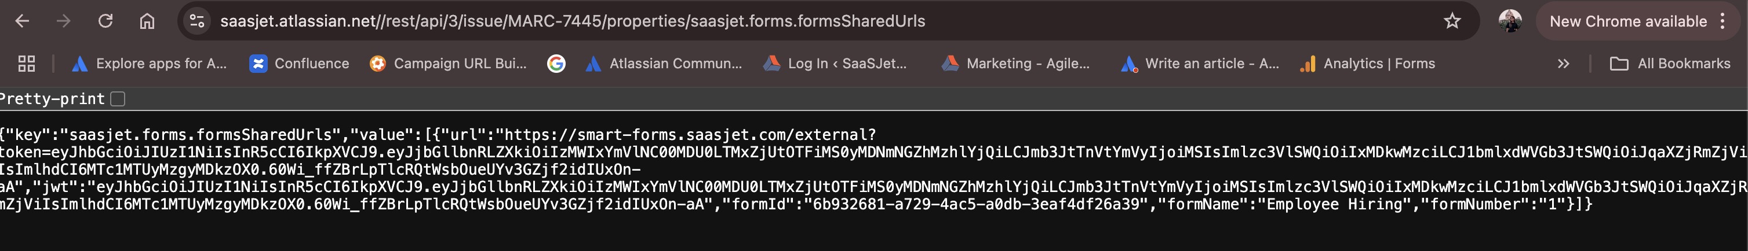Enable the Pretty-print checkbox
This screenshot has width=1748, height=251.
click(x=118, y=99)
